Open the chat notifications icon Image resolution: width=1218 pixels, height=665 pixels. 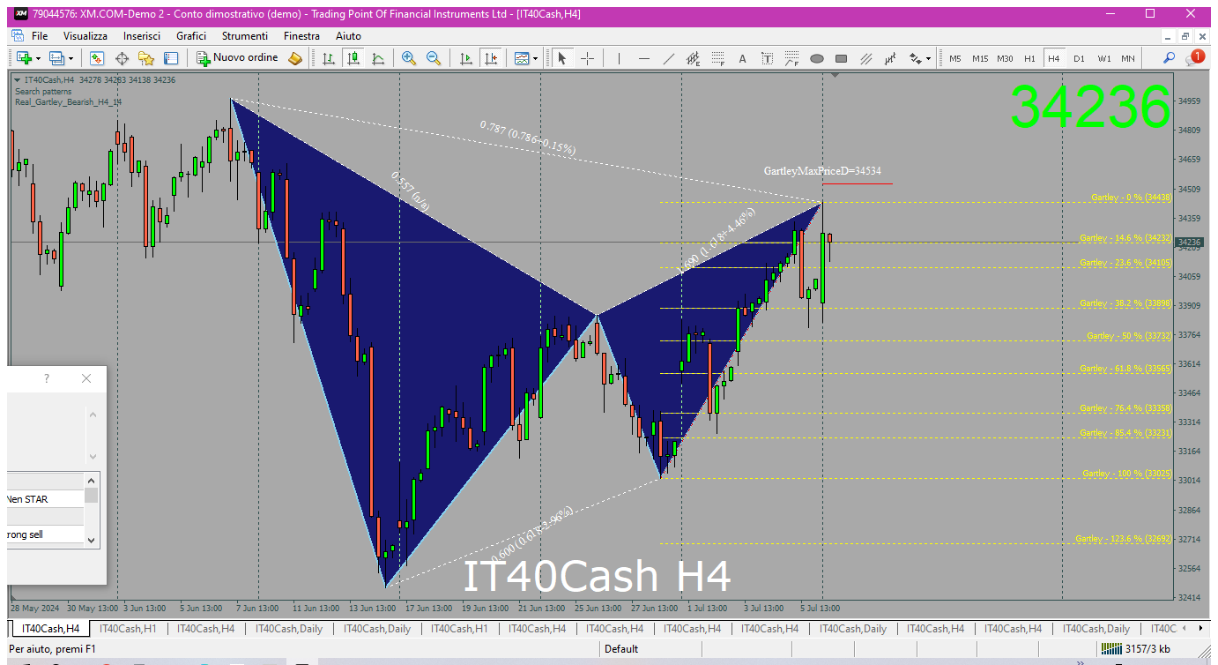pyautogui.click(x=1195, y=57)
